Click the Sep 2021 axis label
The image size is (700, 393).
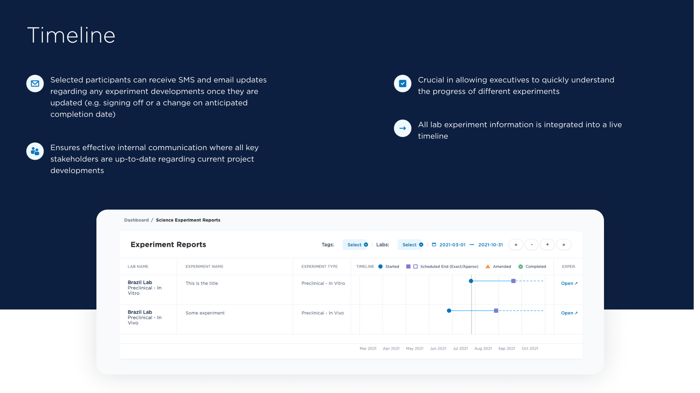506,349
